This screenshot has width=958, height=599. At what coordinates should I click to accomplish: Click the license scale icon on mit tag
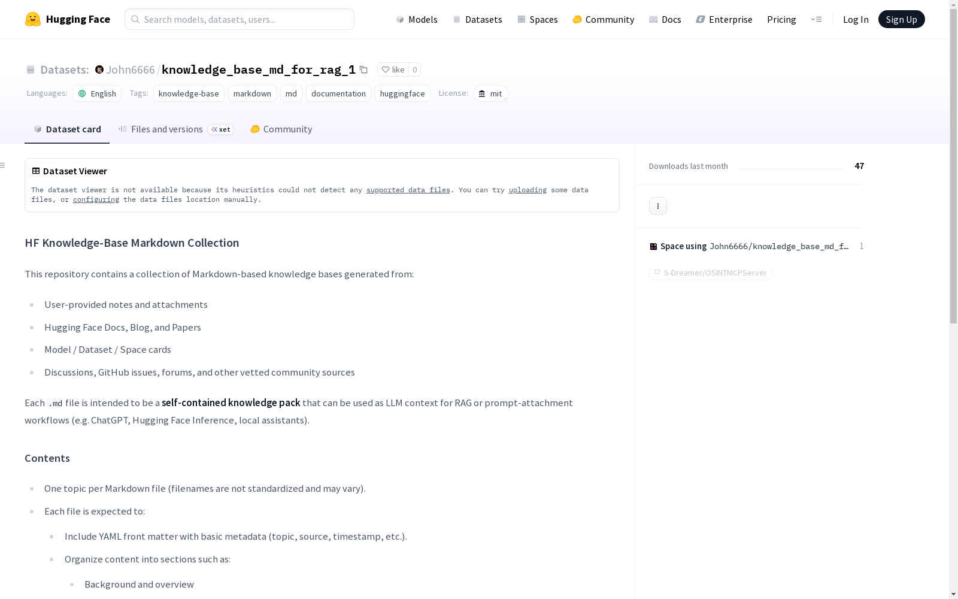(x=482, y=93)
